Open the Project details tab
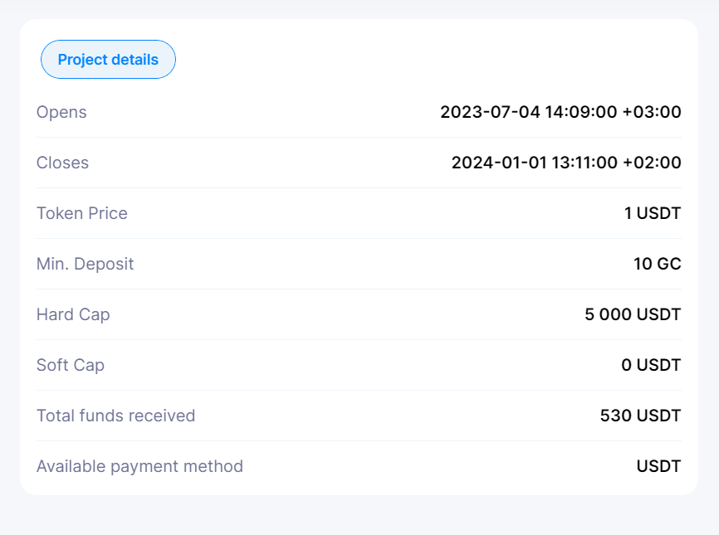The image size is (719, 535). click(x=108, y=60)
